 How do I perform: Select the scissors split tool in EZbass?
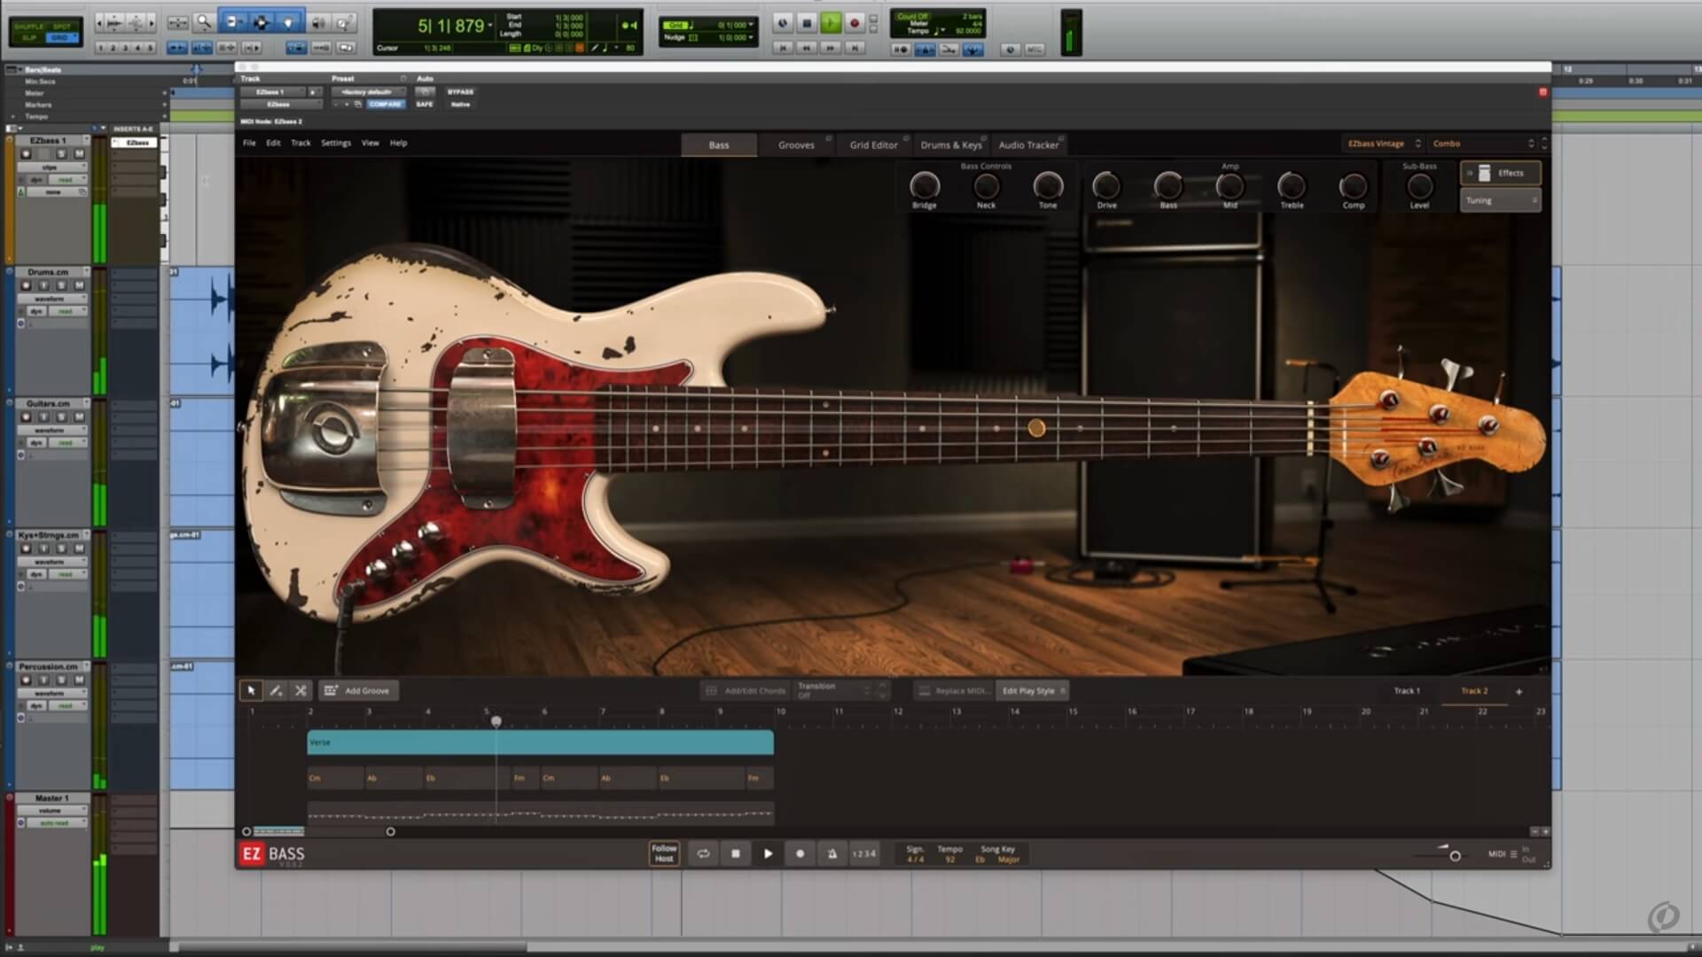(301, 690)
